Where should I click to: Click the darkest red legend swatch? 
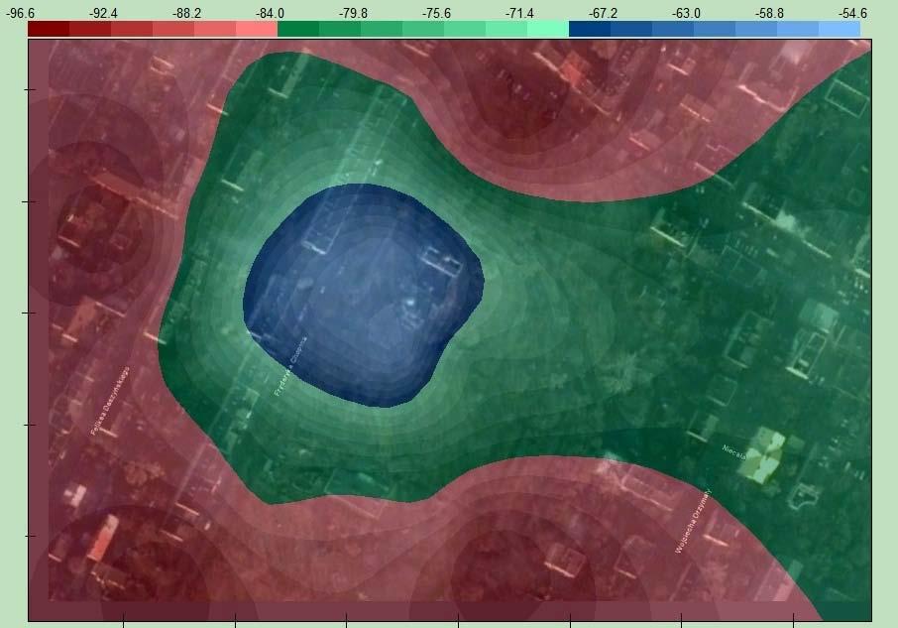click(x=49, y=29)
